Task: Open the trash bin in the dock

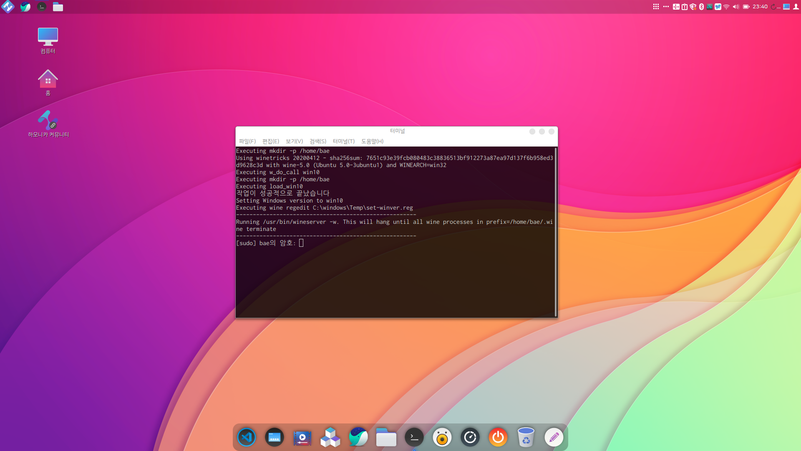Action: point(526,437)
